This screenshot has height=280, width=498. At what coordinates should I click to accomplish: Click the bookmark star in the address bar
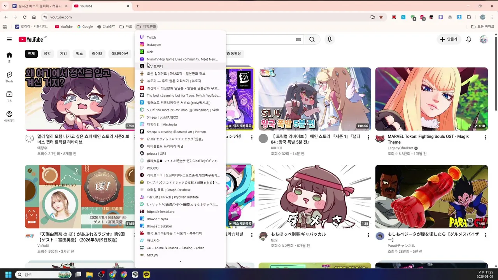point(381,17)
